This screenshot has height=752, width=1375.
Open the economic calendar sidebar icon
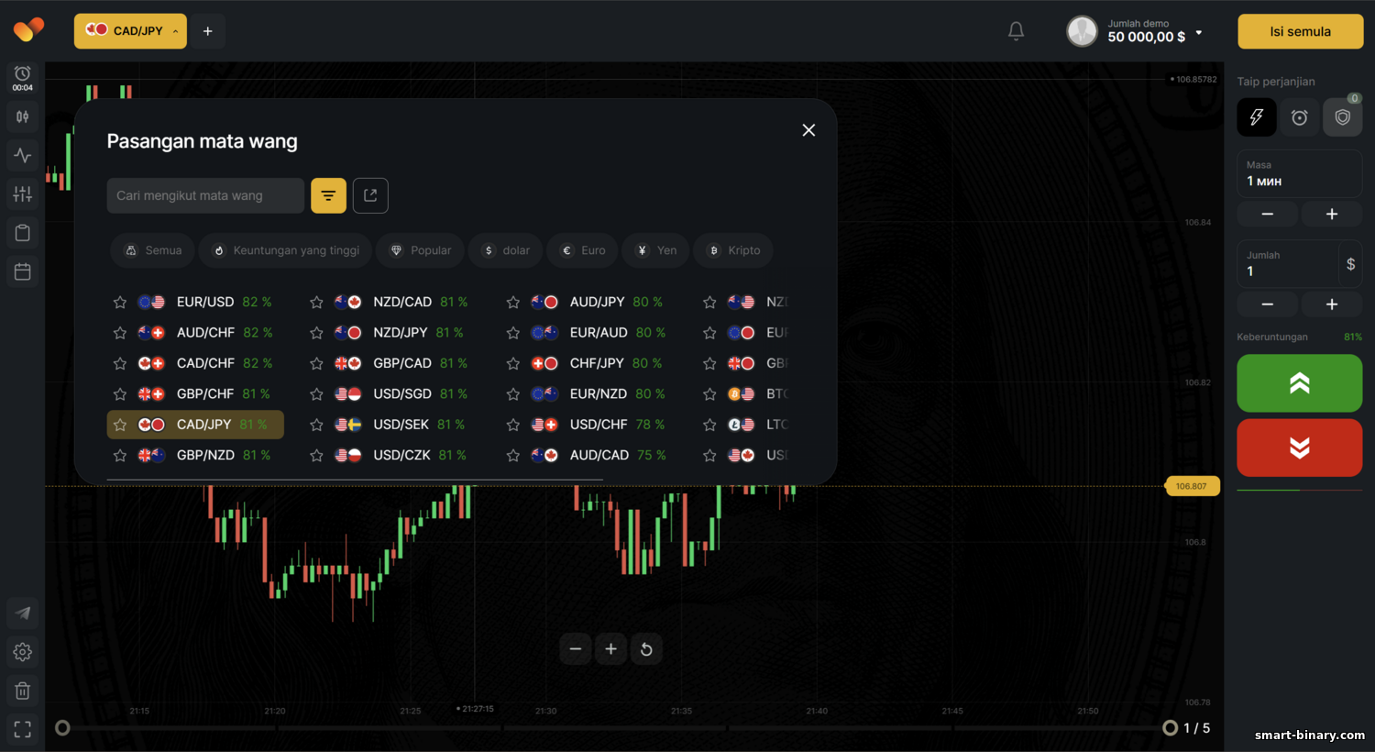23,271
